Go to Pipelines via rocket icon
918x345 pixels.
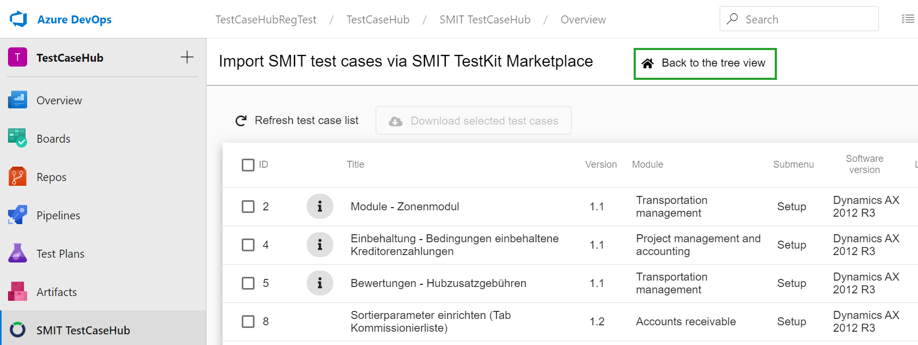pos(18,215)
